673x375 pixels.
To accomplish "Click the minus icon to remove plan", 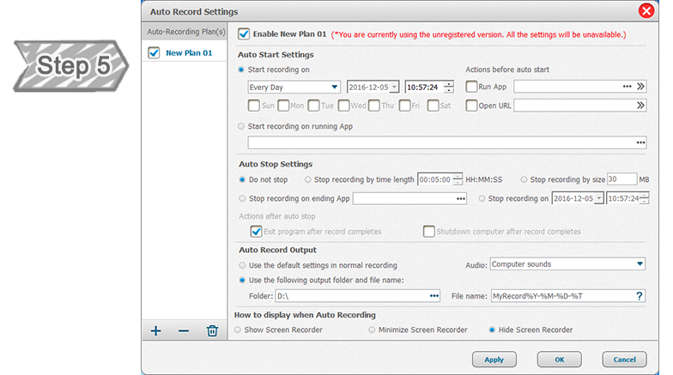I will [183, 331].
